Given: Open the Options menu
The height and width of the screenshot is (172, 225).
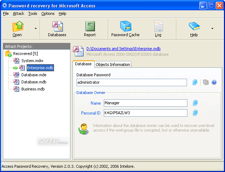Looking at the screenshot, I should click(x=48, y=13).
